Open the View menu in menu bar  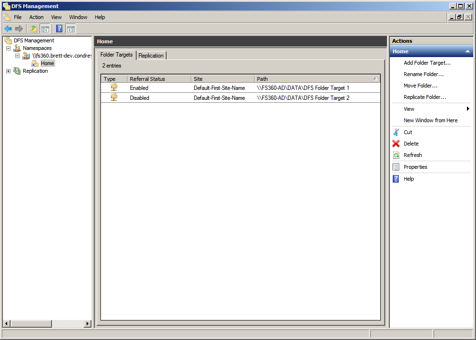pyautogui.click(x=56, y=17)
